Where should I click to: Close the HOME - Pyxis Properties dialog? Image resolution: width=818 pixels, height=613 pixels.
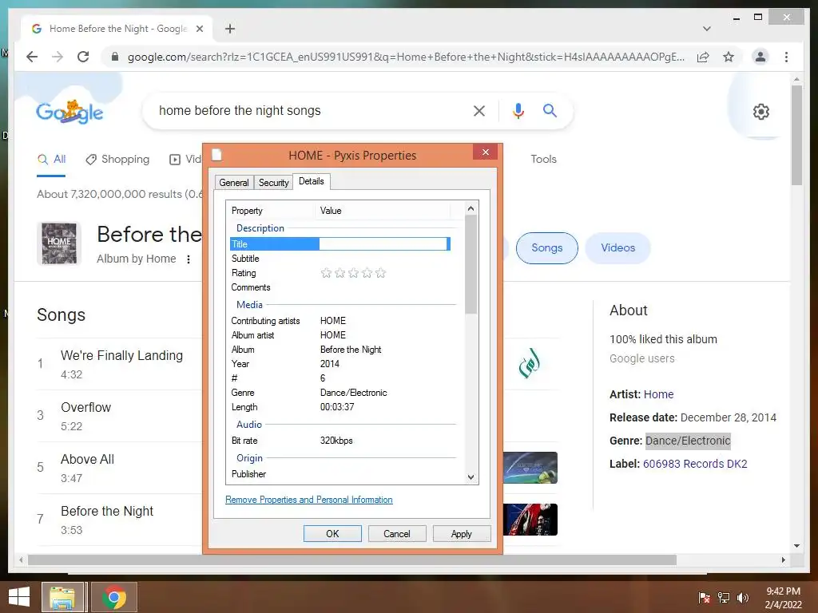(x=486, y=152)
